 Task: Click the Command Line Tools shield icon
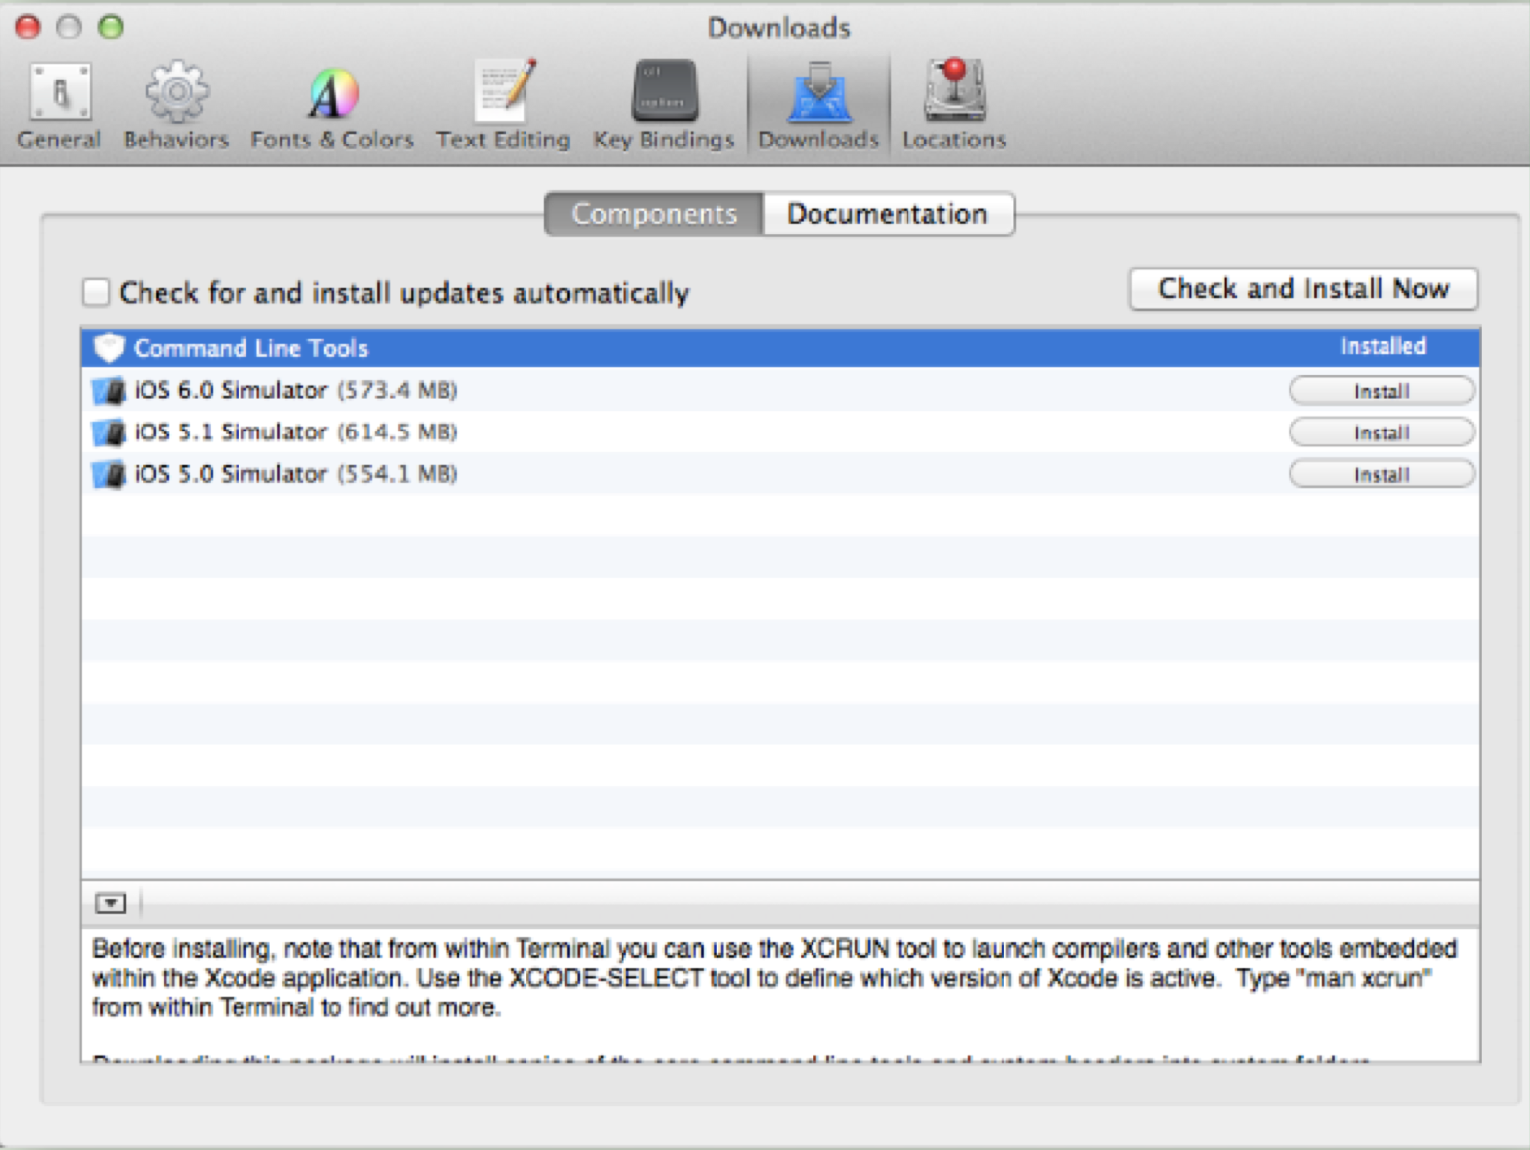[x=109, y=347]
